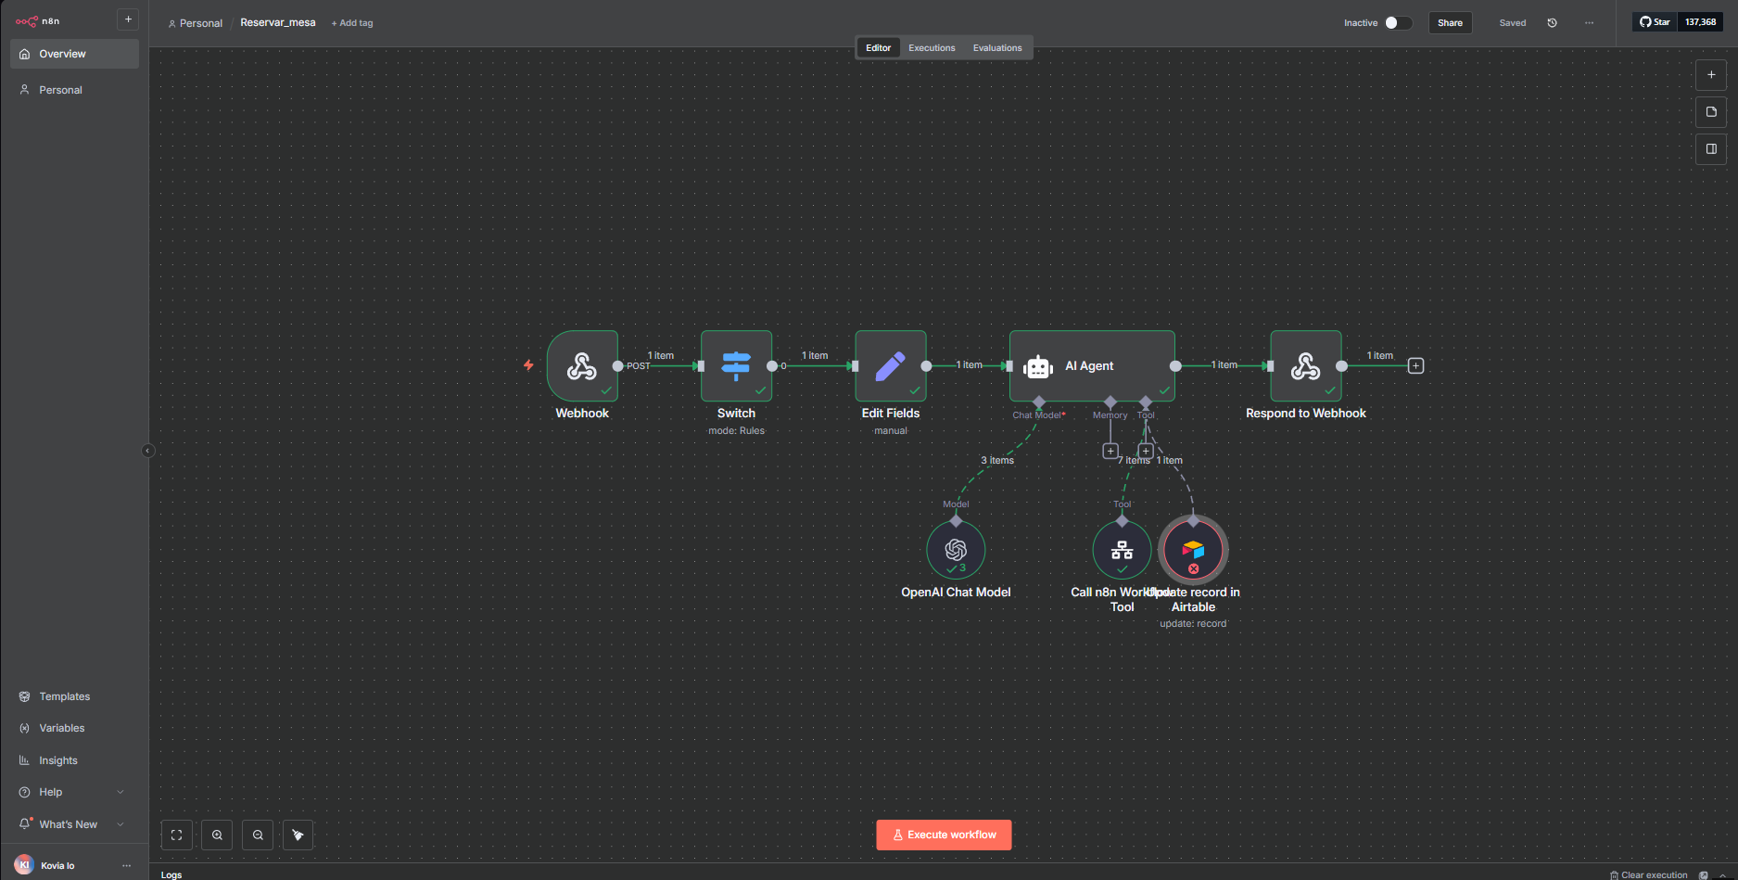Viewport: 1738px width, 880px height.
Task: Open workflow history icon
Action: pyautogui.click(x=1552, y=23)
